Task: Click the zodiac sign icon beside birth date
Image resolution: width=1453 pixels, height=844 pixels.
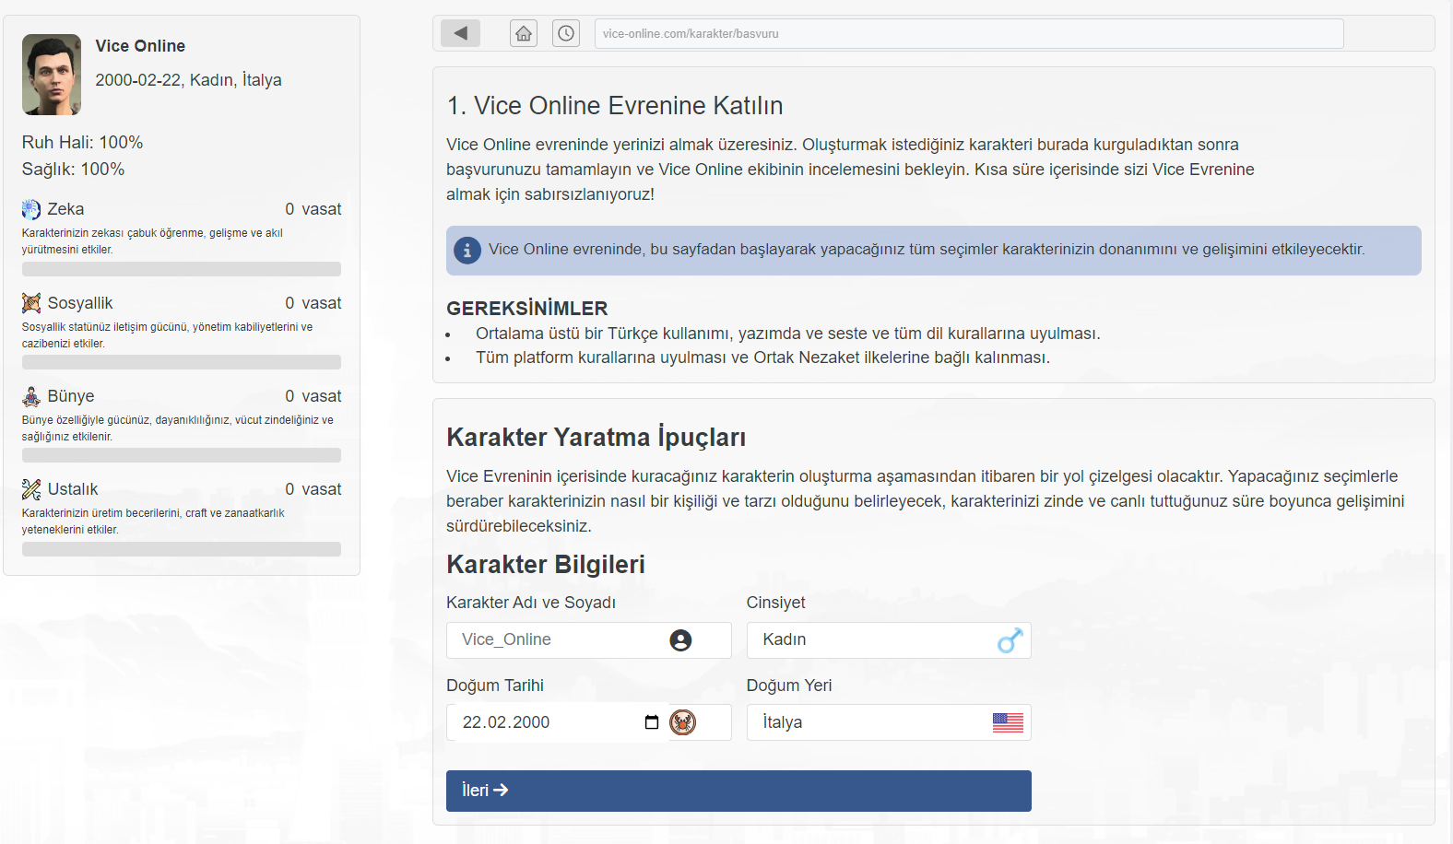Action: [682, 722]
